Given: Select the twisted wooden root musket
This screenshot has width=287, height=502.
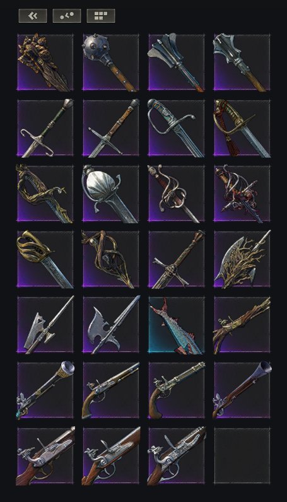Looking at the screenshot, I should pyautogui.click(x=242, y=325).
